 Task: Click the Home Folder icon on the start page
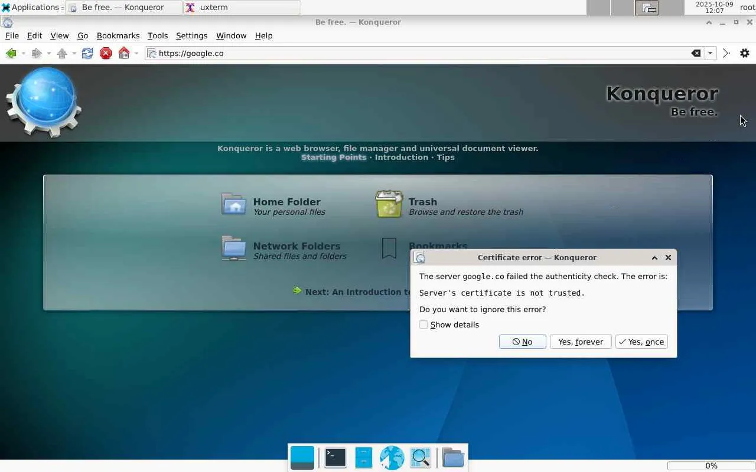(x=234, y=204)
